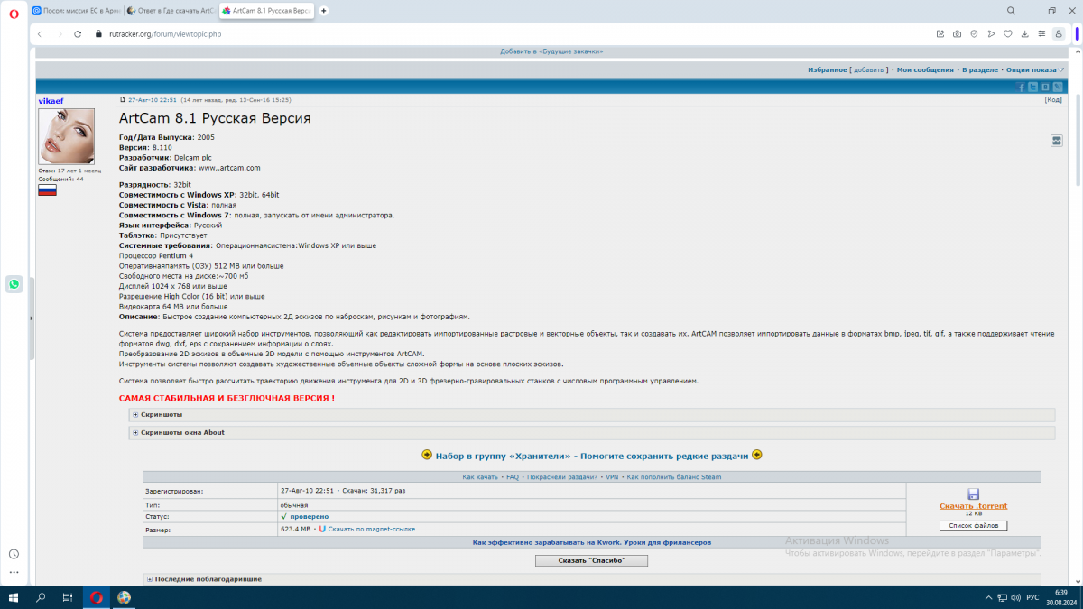Switch to the Посол: миссия ЕС tab
Viewport: 1083px width, 609px height.
[76, 11]
